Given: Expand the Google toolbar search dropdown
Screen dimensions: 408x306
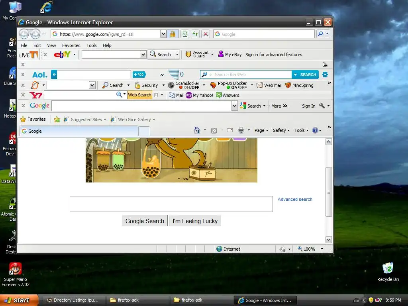Looking at the screenshot, I should tap(234, 106).
